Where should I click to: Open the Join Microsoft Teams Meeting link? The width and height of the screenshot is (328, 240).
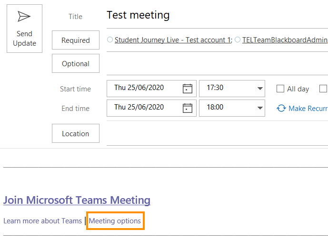77,200
